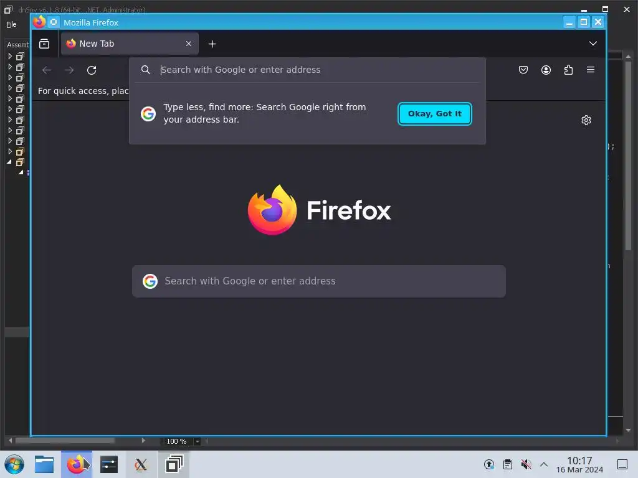The image size is (638, 478).
Task: Open the Firefox application menu
Action: point(591,70)
